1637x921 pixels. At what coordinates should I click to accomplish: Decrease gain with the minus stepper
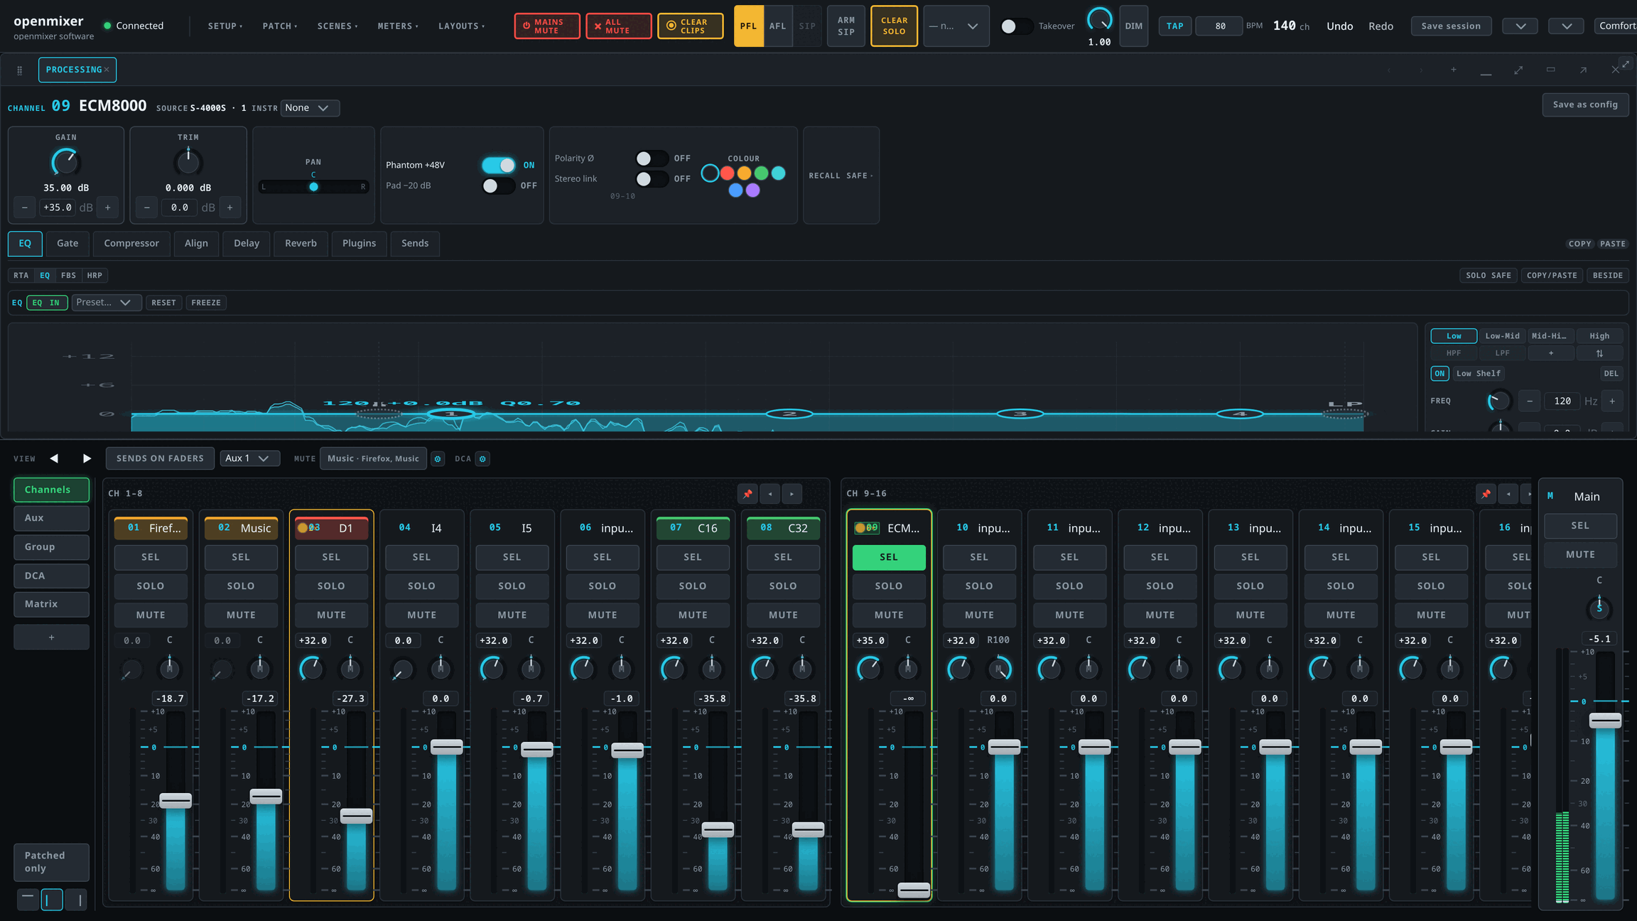click(x=25, y=208)
